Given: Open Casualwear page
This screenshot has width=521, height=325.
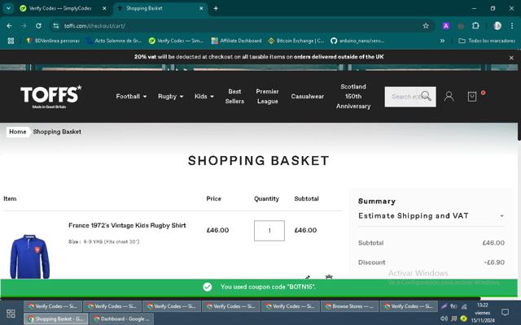Looking at the screenshot, I should click(x=308, y=97).
